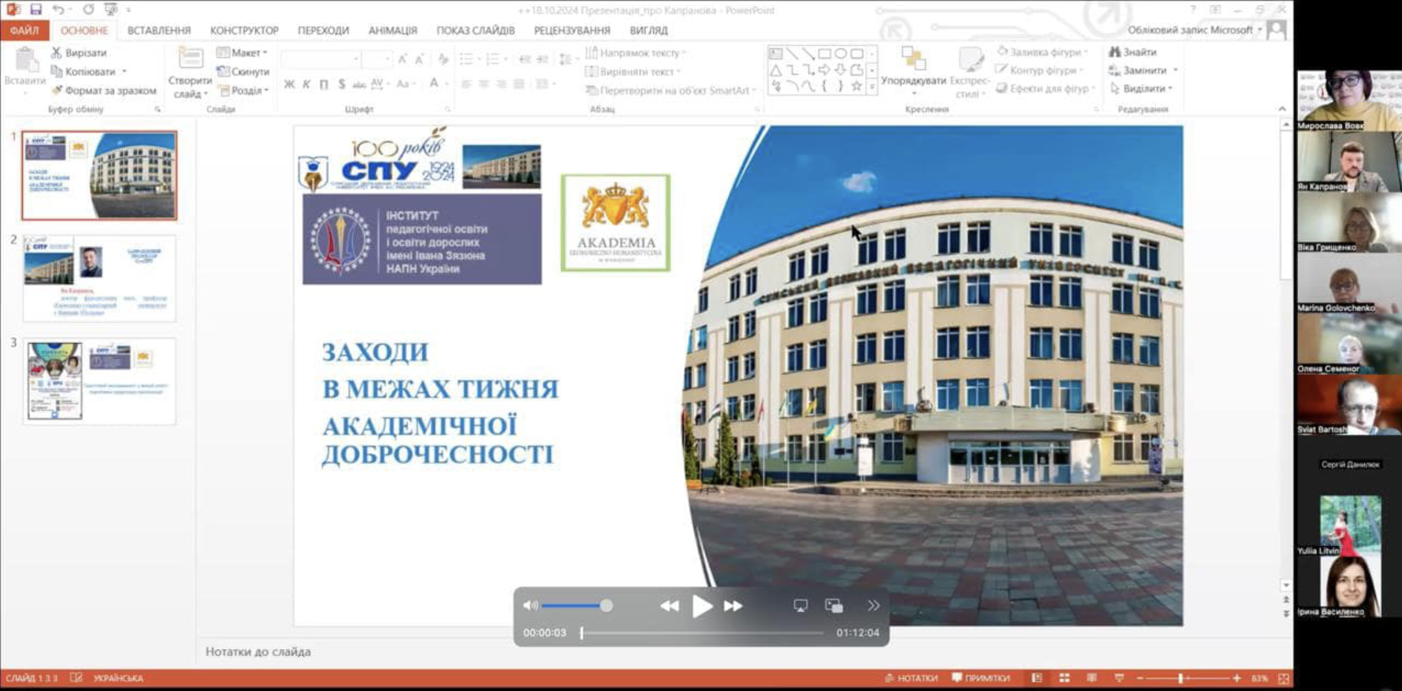Toggle Comments (Примітки) pane in status bar
Viewport: 1402px width, 691px height.
coord(981,678)
